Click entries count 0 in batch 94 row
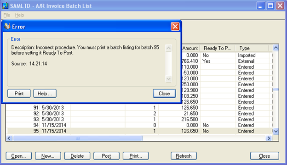 (155, 125)
